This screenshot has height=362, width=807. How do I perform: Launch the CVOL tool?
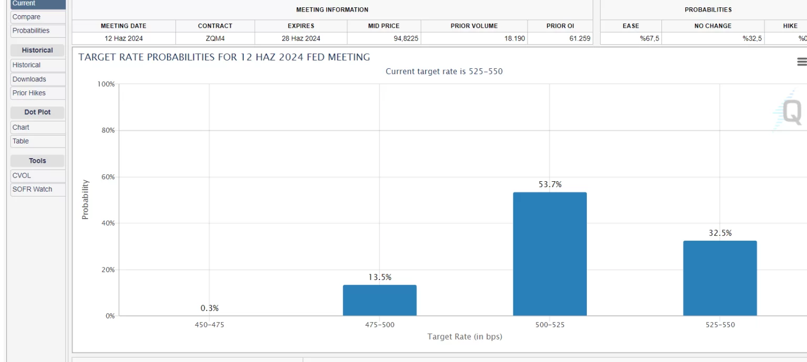(x=38, y=175)
